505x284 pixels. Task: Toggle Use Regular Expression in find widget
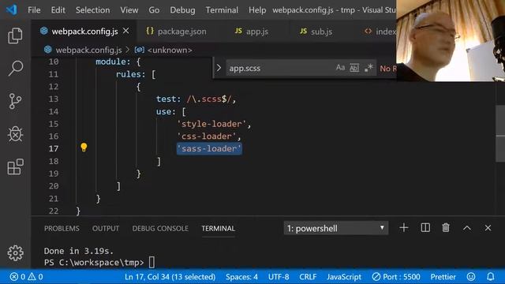[x=368, y=68]
